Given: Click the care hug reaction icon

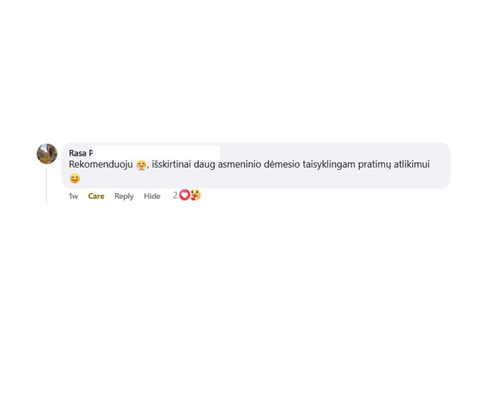Looking at the screenshot, I should tap(196, 195).
